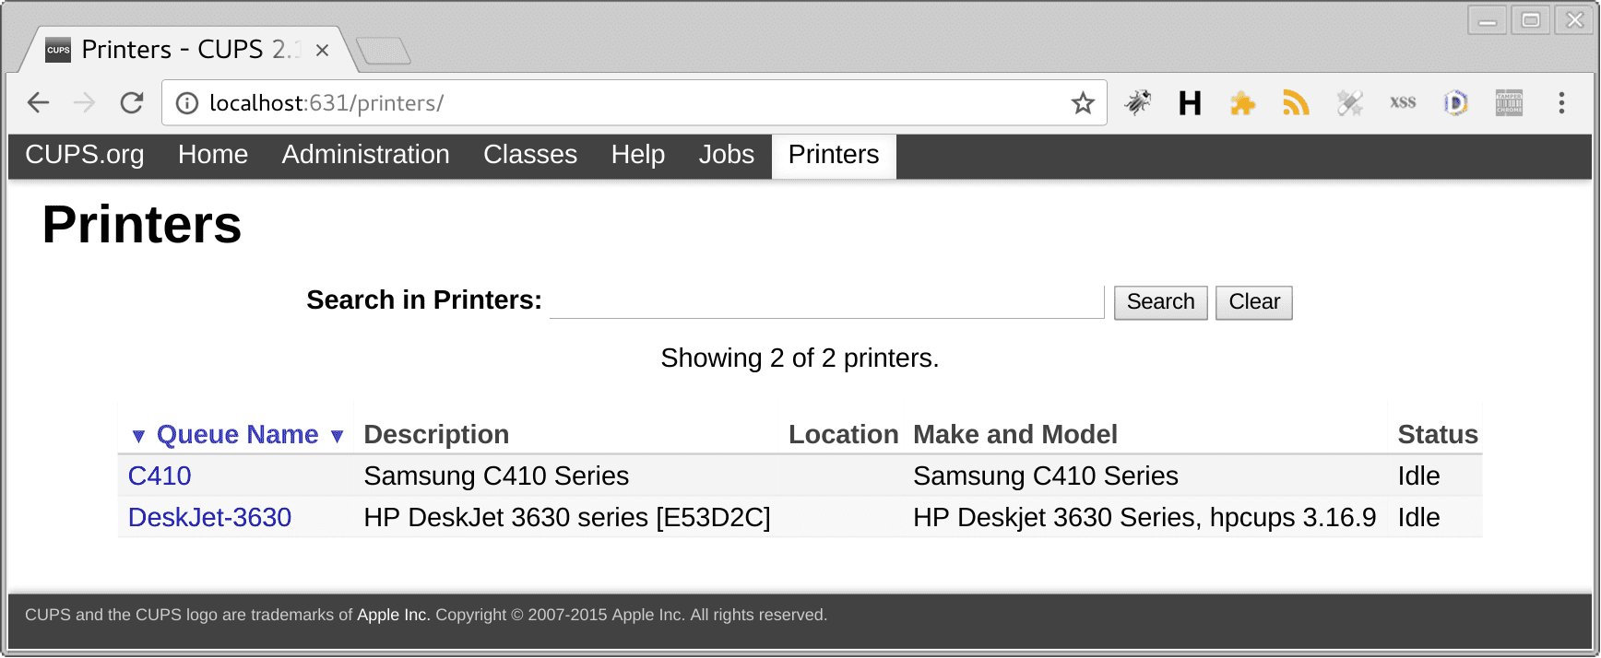Open the DeskJet-3630 printer link
This screenshot has height=658, width=1601.
click(x=209, y=517)
